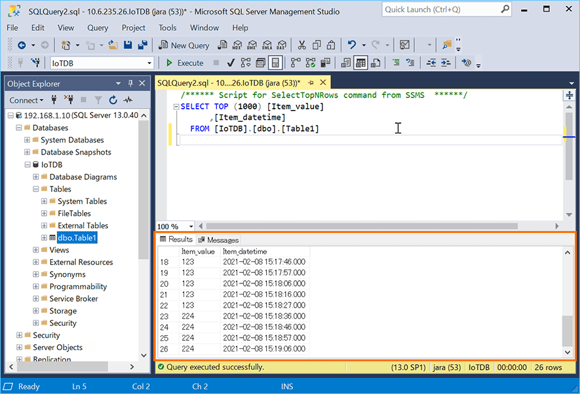Click the Cut scissors icon
This screenshot has height=394, width=580.
click(302, 45)
